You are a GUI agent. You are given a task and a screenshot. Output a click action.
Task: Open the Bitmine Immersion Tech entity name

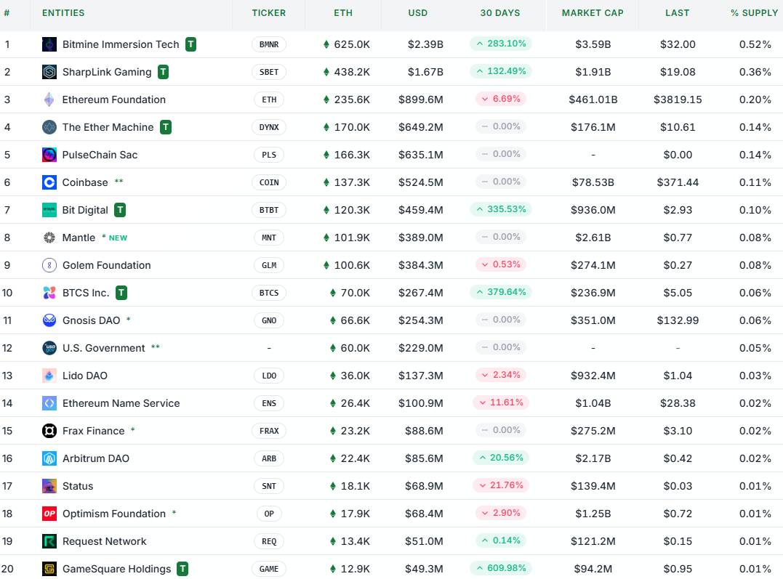point(121,44)
